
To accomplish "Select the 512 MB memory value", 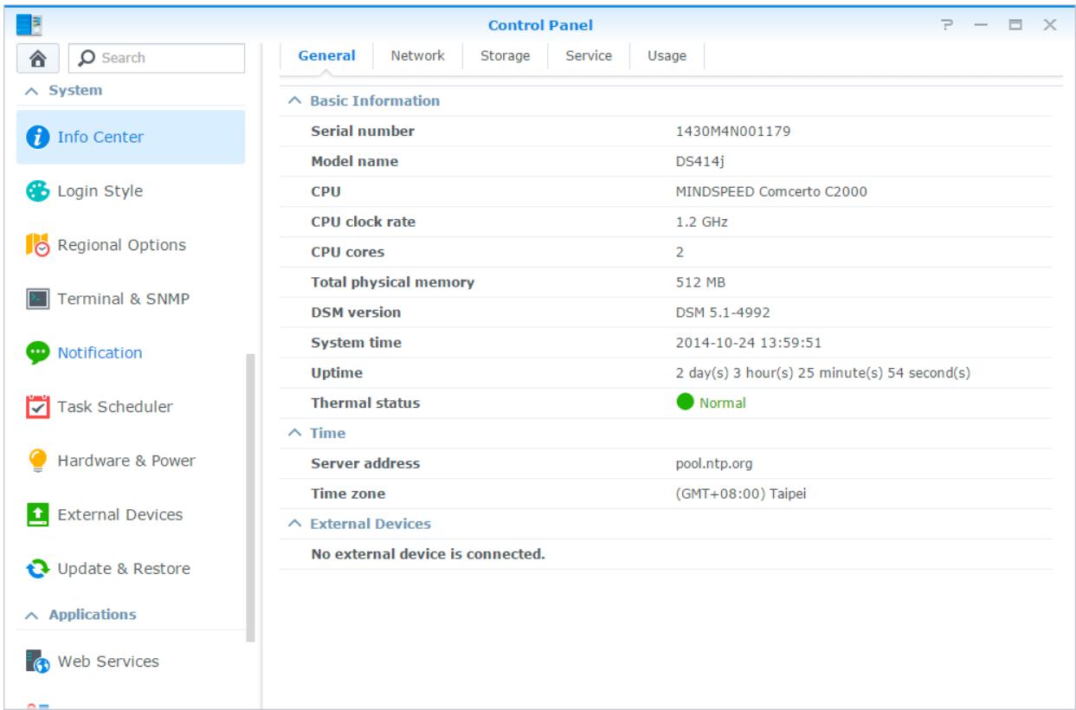I will pos(699,282).
